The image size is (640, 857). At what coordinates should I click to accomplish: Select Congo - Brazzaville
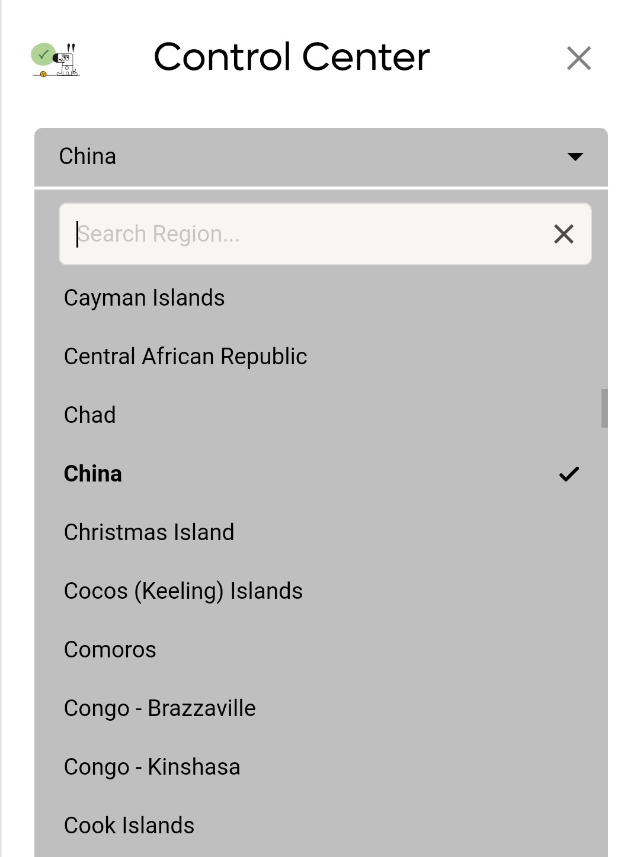159,708
